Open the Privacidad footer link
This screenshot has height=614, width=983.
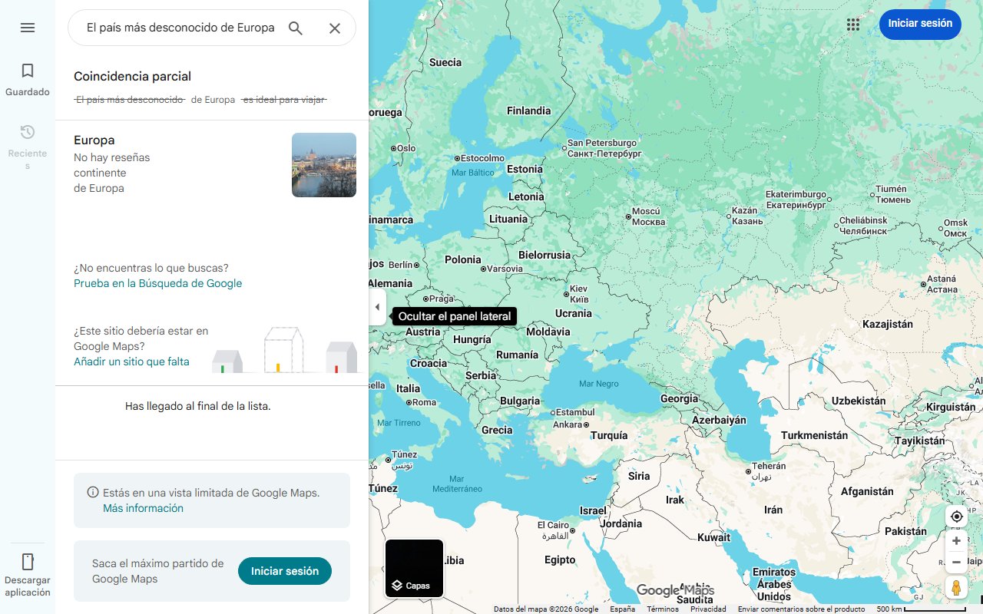tap(708, 609)
